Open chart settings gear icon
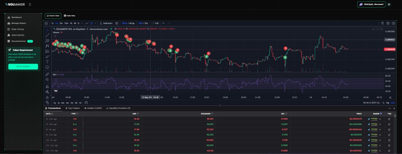 (388, 23)
